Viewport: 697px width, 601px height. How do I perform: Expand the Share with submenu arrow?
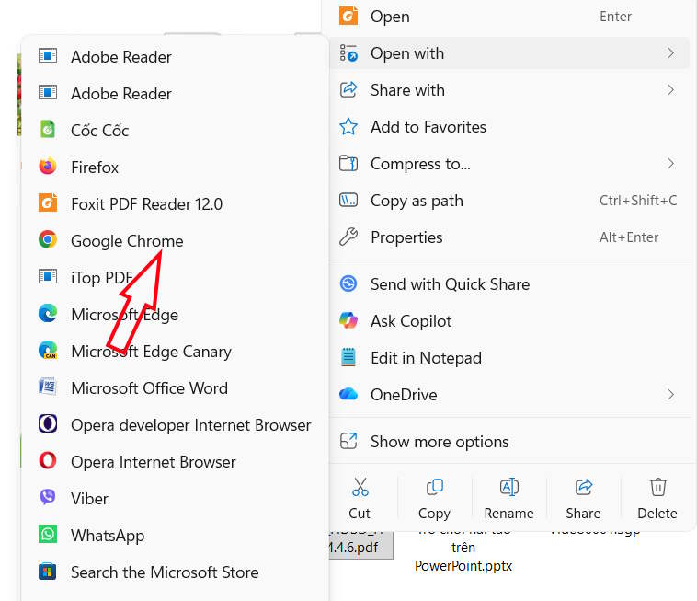coord(670,90)
